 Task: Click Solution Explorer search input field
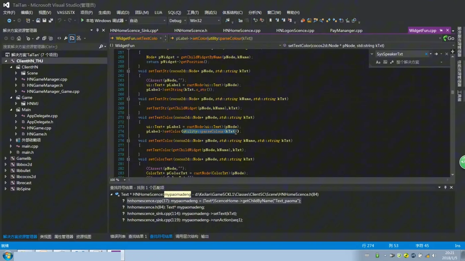click(50, 47)
